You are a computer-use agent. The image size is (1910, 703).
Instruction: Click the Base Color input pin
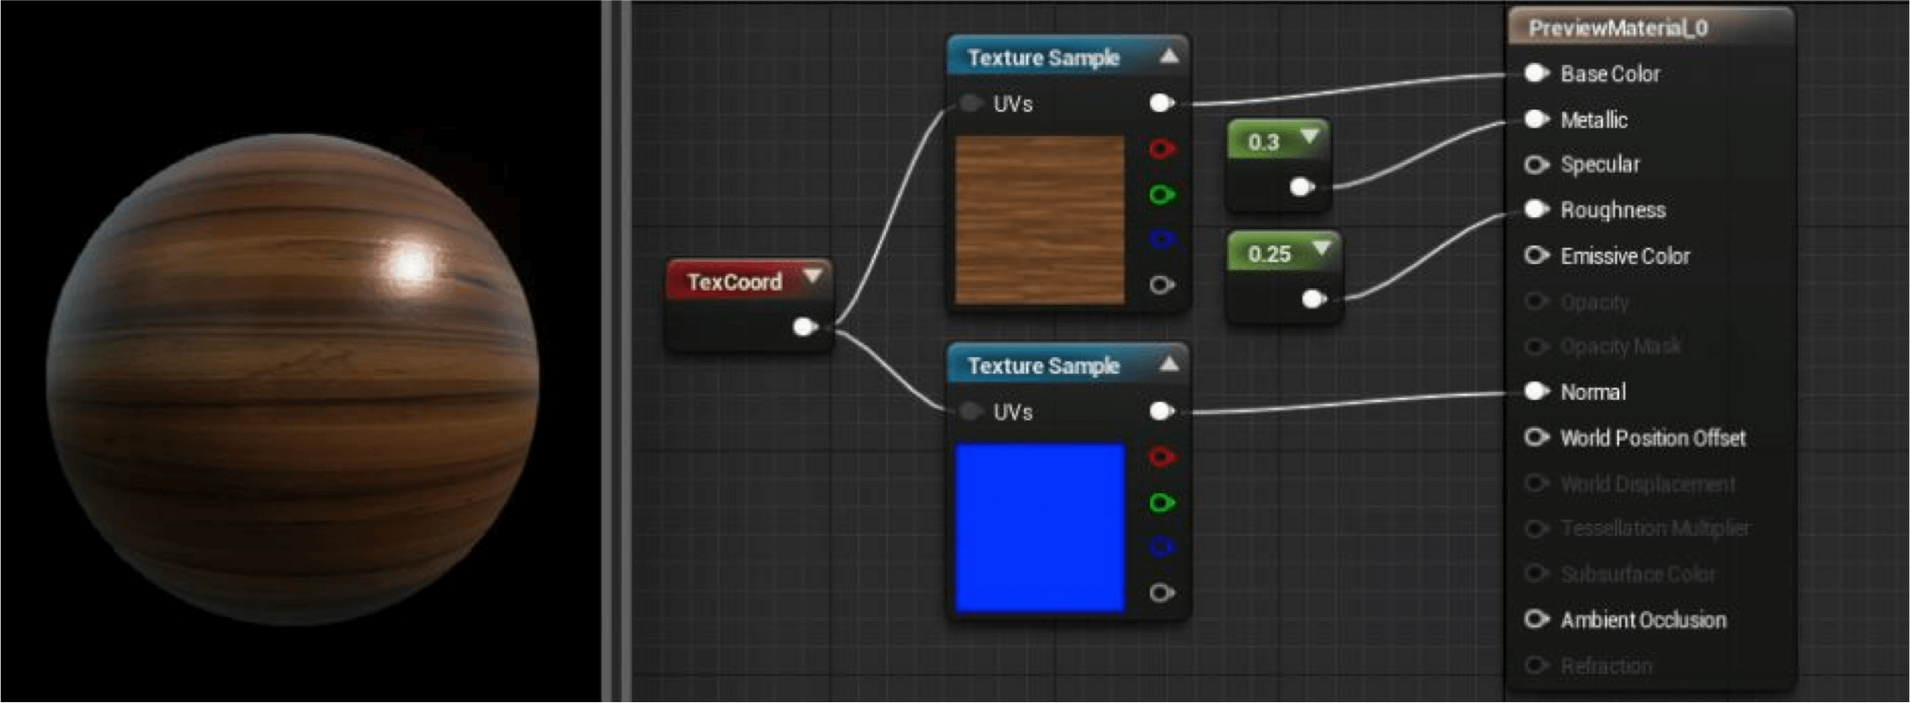(x=1537, y=73)
